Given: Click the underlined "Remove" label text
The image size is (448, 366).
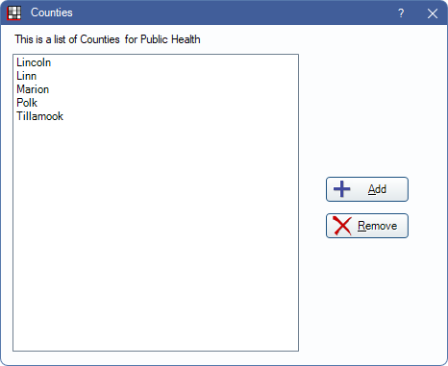Looking at the screenshot, I should 378,226.
